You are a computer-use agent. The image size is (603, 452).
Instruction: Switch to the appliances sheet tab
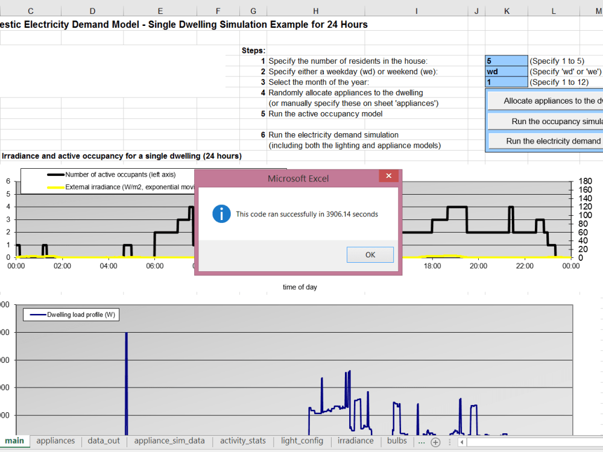tap(57, 441)
